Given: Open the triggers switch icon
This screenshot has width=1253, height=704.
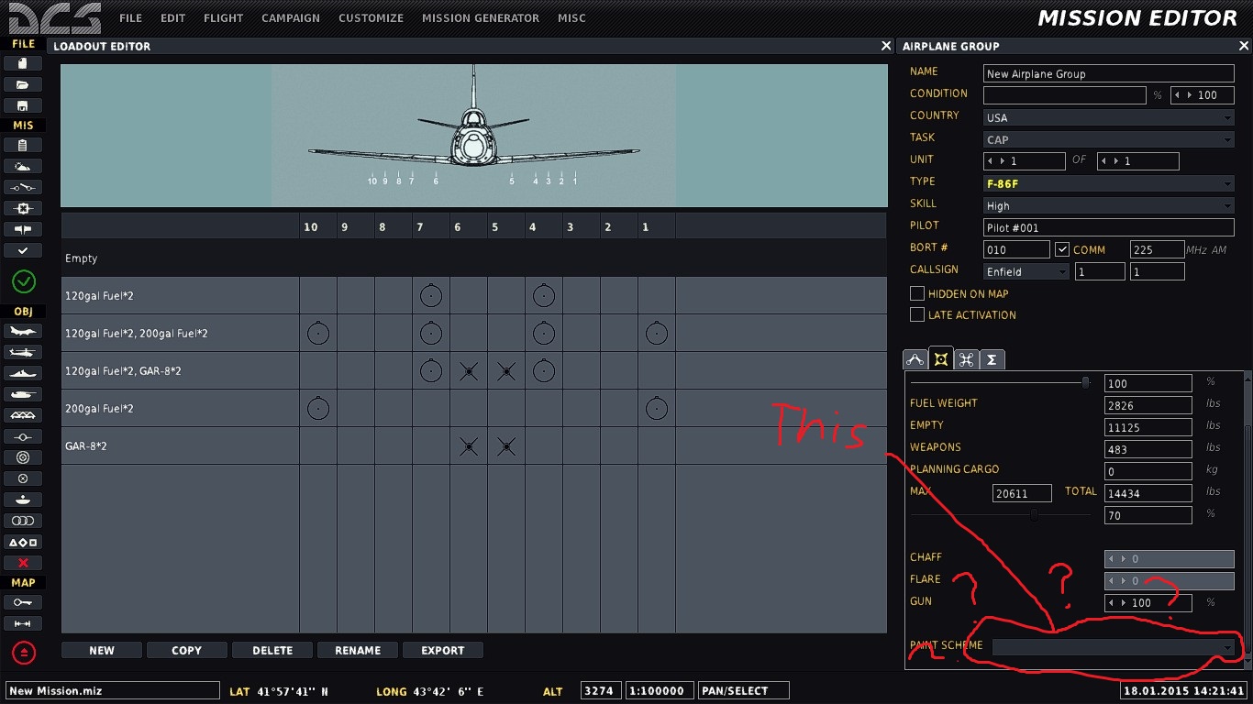Looking at the screenshot, I should coord(23,187).
